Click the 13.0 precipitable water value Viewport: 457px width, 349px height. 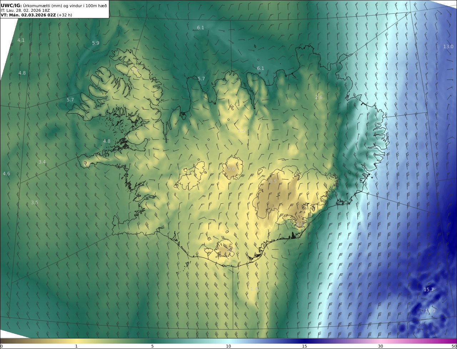[x=448, y=47]
